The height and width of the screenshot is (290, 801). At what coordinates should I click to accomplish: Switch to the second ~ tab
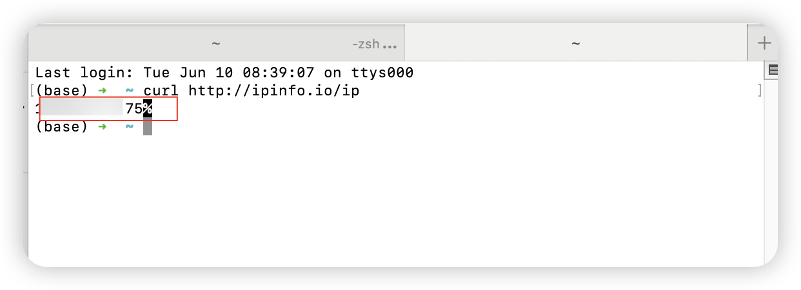click(x=576, y=43)
